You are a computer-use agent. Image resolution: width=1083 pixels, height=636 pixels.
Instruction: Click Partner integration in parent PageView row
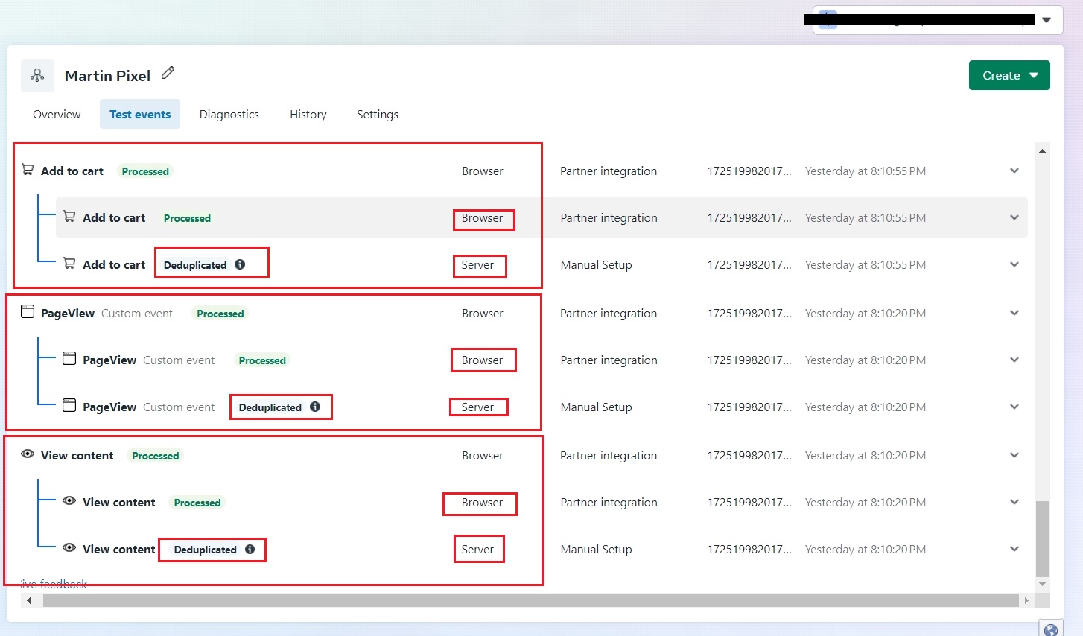pos(609,314)
